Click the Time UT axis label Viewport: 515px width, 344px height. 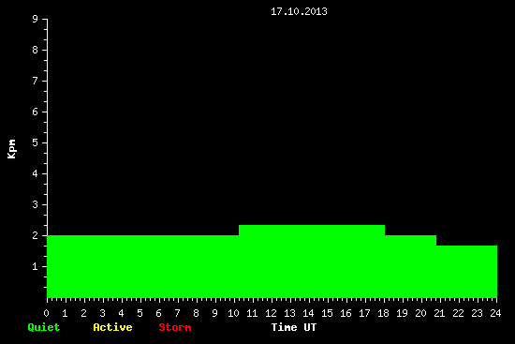pos(294,327)
